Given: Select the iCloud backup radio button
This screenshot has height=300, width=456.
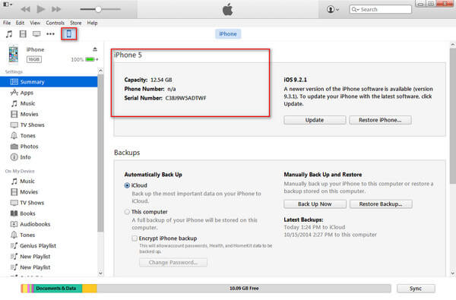Looking at the screenshot, I should point(127,185).
